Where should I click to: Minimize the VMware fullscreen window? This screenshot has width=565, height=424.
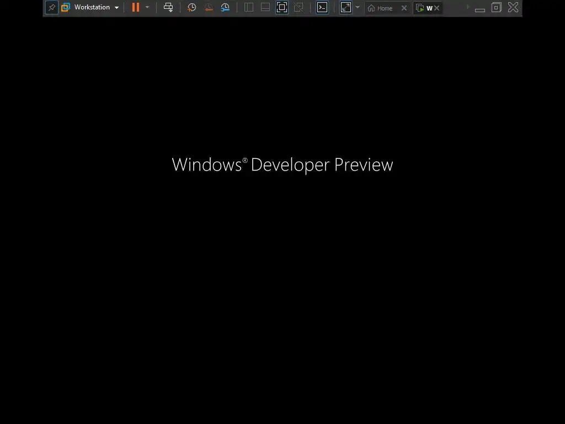tap(480, 9)
